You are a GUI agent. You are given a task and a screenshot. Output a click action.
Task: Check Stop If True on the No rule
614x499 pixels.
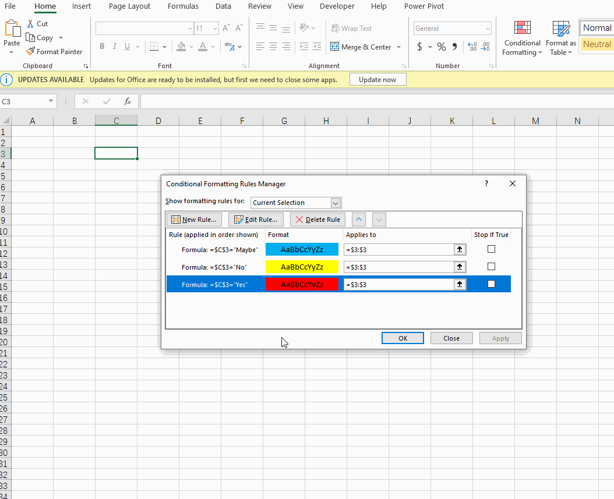[x=491, y=266]
